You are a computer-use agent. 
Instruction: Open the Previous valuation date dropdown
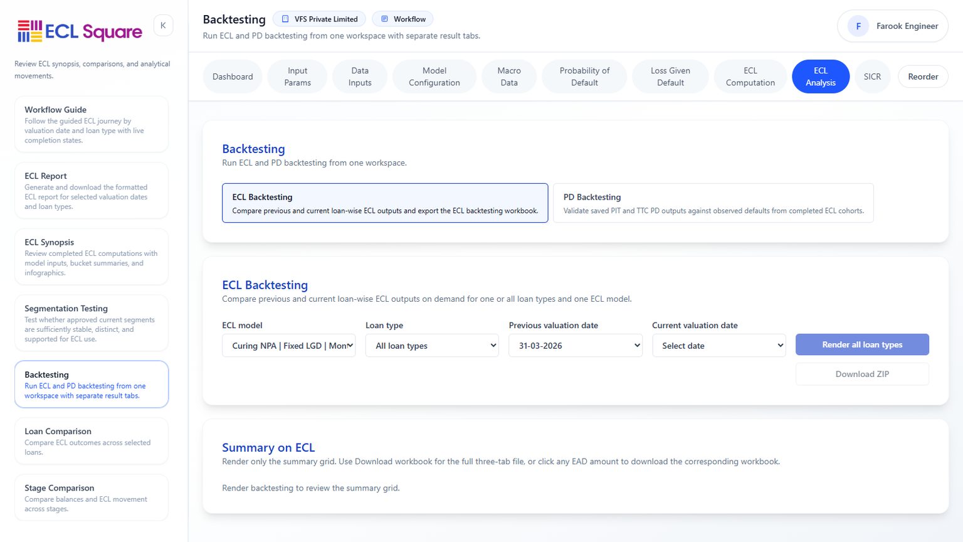point(576,346)
